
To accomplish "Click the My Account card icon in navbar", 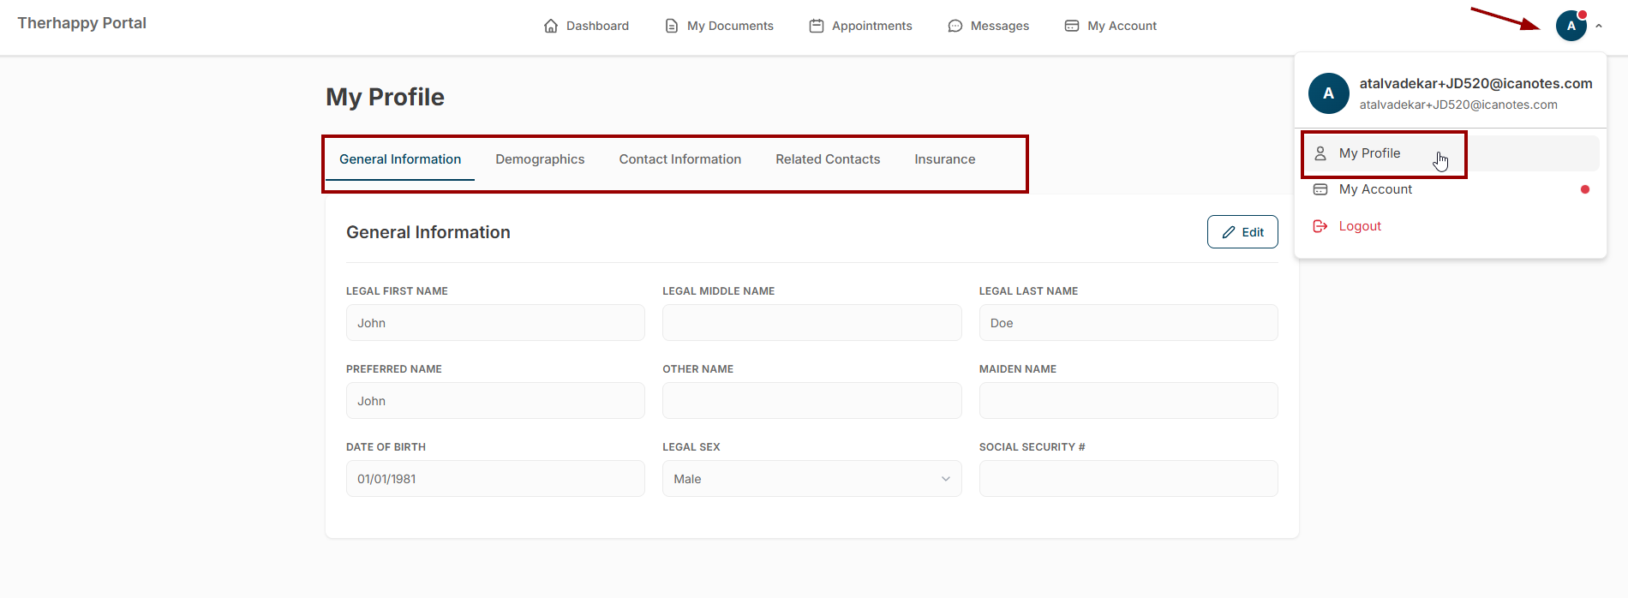I will pyautogui.click(x=1072, y=26).
